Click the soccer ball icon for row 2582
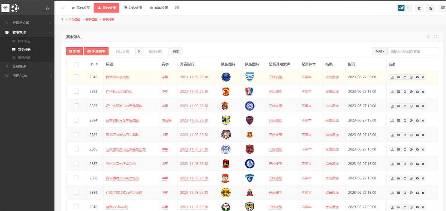 (x=411, y=92)
